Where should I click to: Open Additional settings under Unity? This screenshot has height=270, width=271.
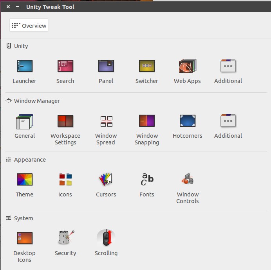click(x=228, y=66)
